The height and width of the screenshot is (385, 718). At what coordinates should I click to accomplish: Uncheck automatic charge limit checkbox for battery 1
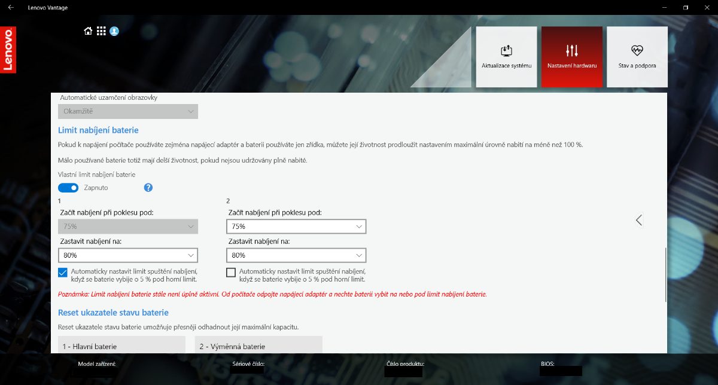(x=63, y=273)
